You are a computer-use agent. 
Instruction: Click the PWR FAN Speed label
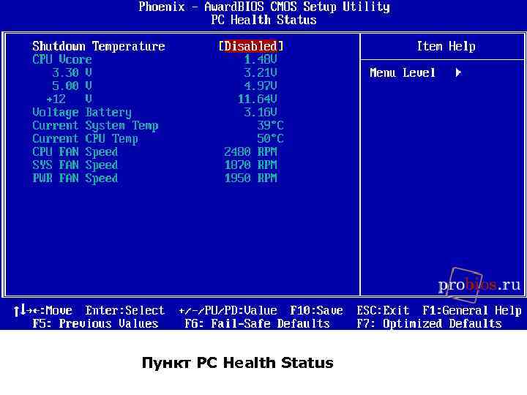point(75,178)
